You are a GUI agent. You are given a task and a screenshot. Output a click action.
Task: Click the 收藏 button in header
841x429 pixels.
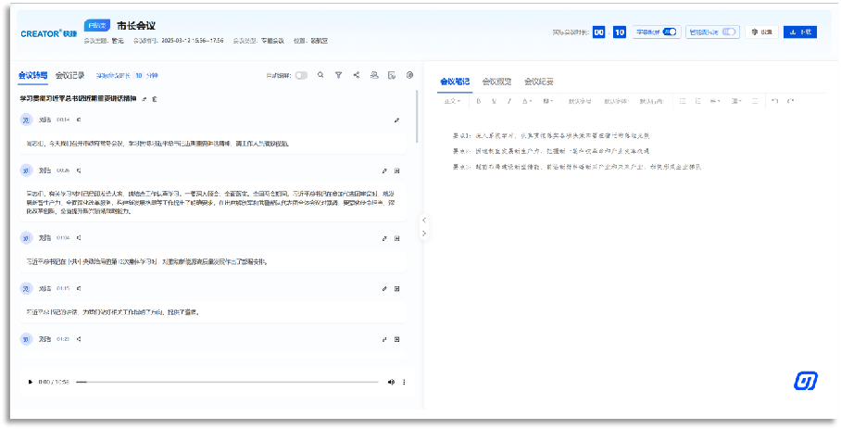click(760, 32)
